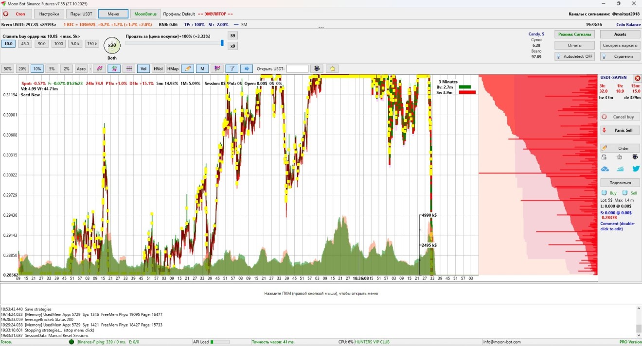The height and width of the screenshot is (346, 642).
Task: Click the blue arrow toolbar icon
Action: tap(247, 69)
